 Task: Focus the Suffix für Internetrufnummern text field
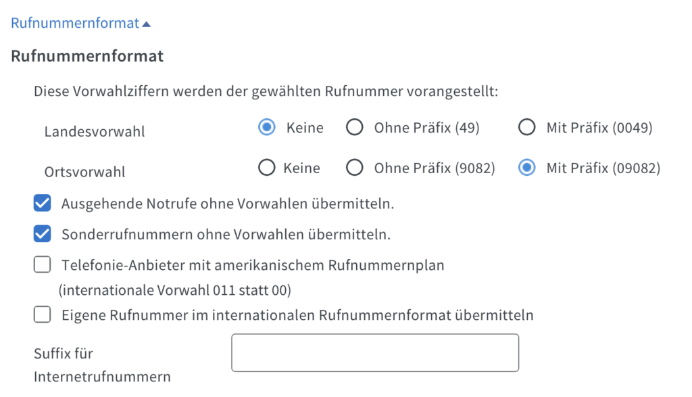(x=374, y=352)
